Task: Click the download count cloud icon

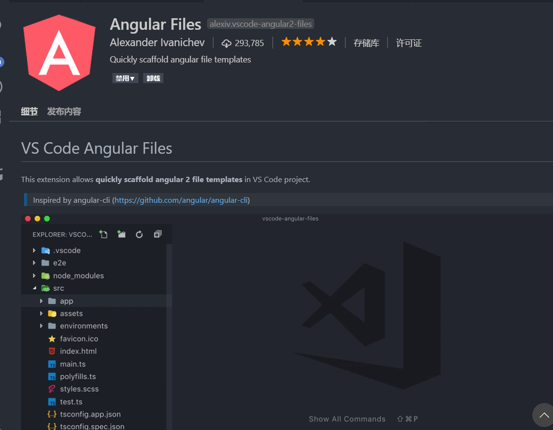Action: pyautogui.click(x=226, y=43)
